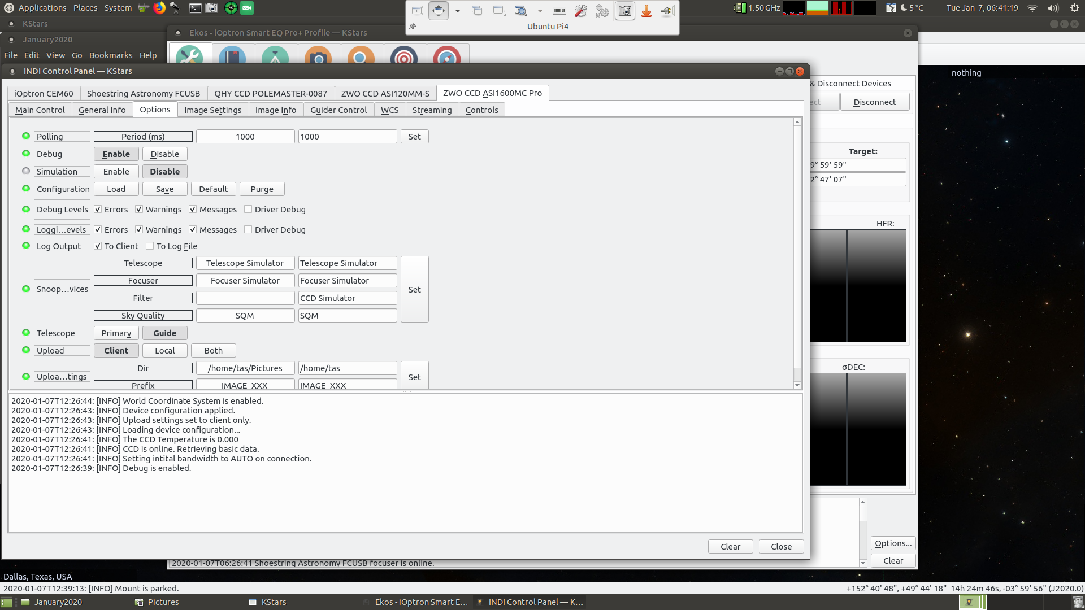Open the viewer keyboard icon

[x=559, y=11]
